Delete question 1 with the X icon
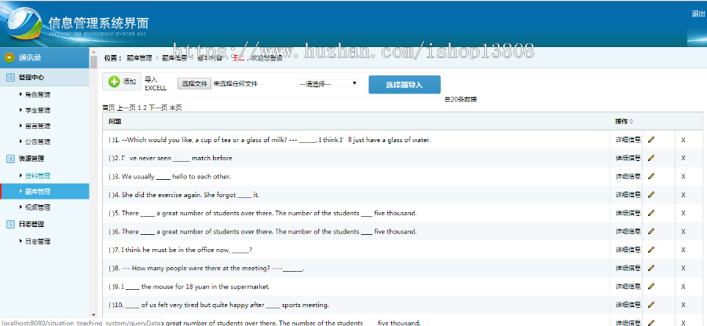707x326 pixels. point(683,140)
